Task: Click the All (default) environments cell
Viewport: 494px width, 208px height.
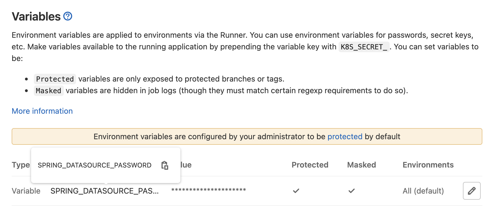Action: (423, 191)
